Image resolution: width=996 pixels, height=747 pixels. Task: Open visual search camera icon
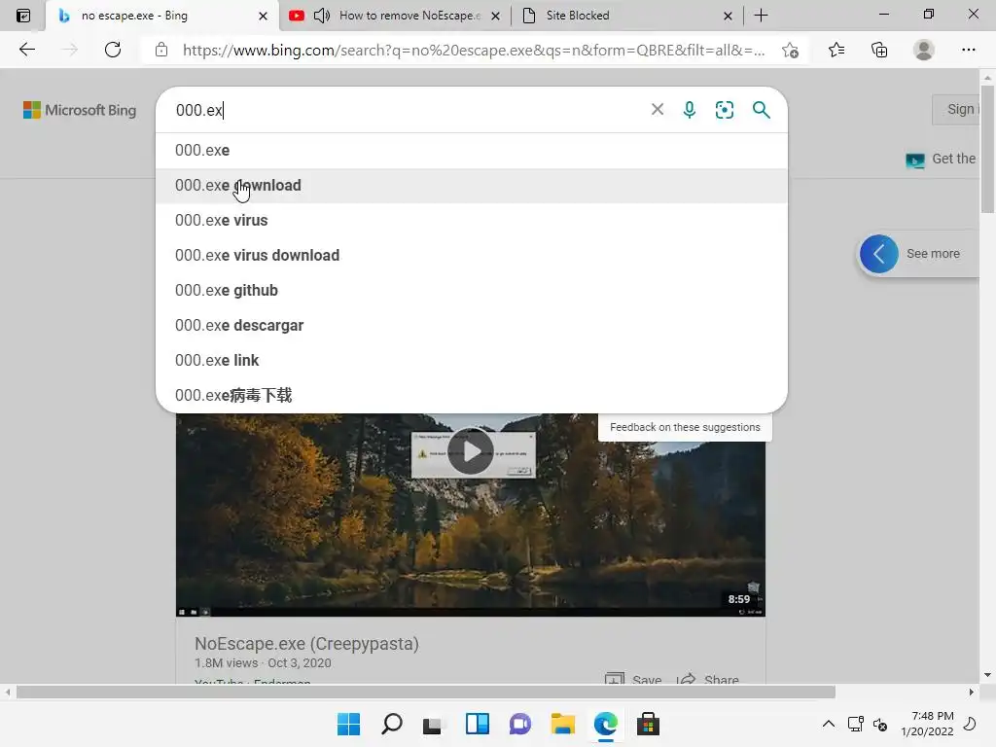coord(724,109)
